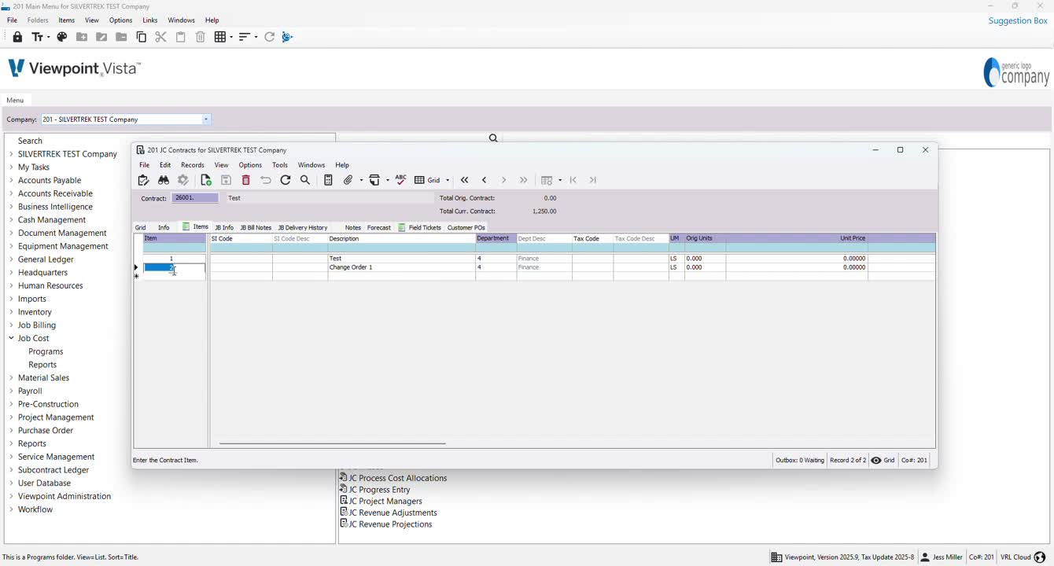
Task: Switch to the Field Tickets tab
Action: [x=419, y=228]
